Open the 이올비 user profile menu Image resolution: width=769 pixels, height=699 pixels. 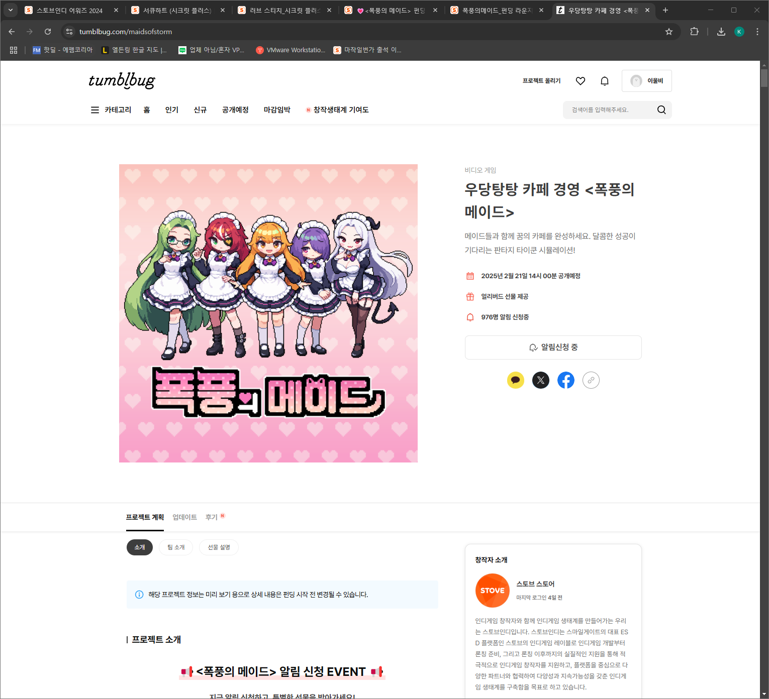tap(647, 81)
